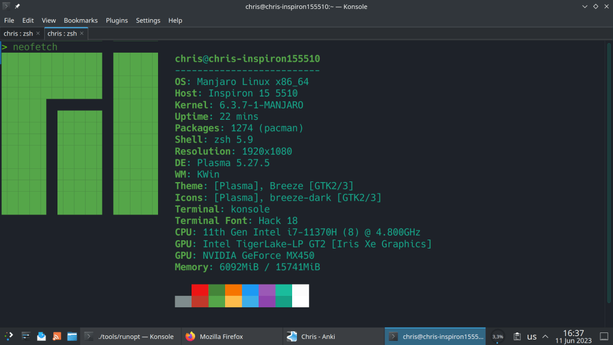Image resolution: width=613 pixels, height=345 pixels.
Task: Toggle the pin icon in title bar
Action: 17,7
